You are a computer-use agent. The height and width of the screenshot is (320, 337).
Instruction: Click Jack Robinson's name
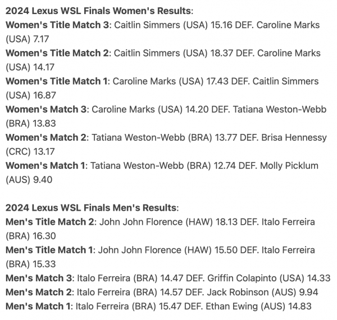pos(236,292)
